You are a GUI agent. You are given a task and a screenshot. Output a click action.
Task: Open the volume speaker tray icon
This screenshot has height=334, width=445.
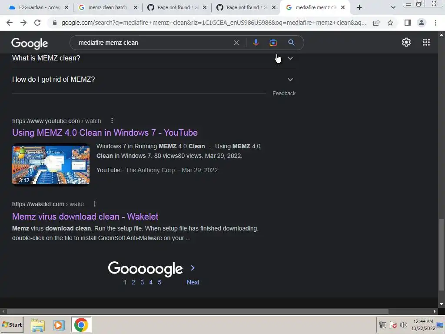click(403, 324)
